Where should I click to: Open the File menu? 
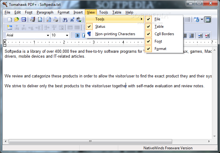tap(7, 12)
